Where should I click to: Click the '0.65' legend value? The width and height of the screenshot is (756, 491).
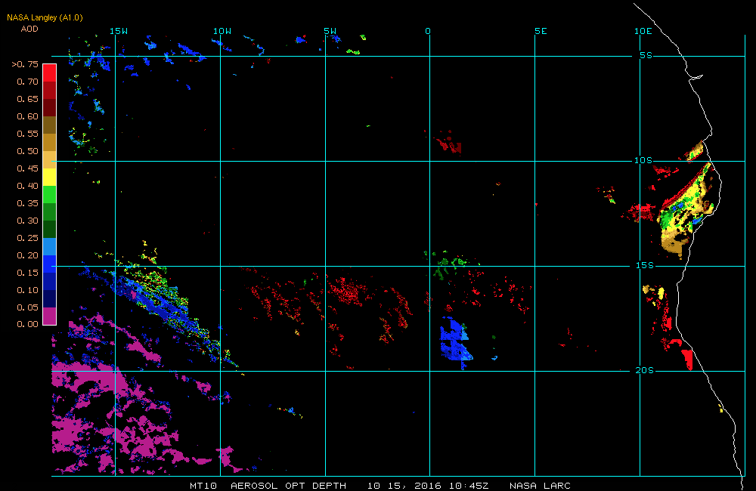(27, 99)
